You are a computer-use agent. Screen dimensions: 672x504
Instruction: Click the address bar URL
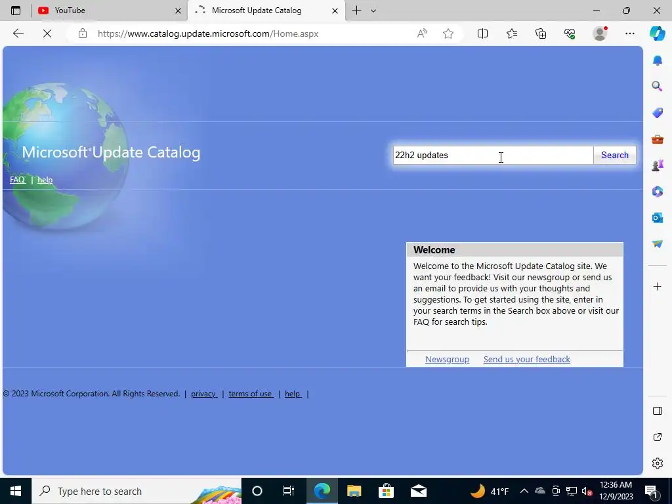[x=208, y=33]
